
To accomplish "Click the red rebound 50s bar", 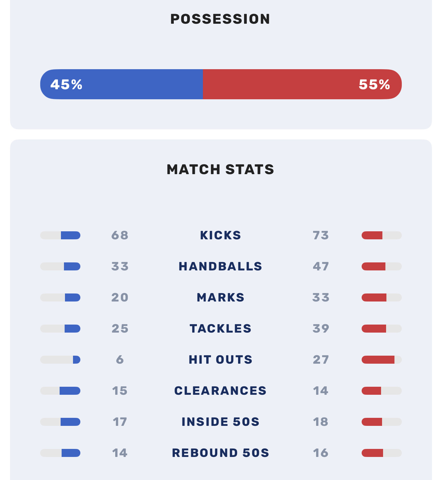I will tap(372, 453).
